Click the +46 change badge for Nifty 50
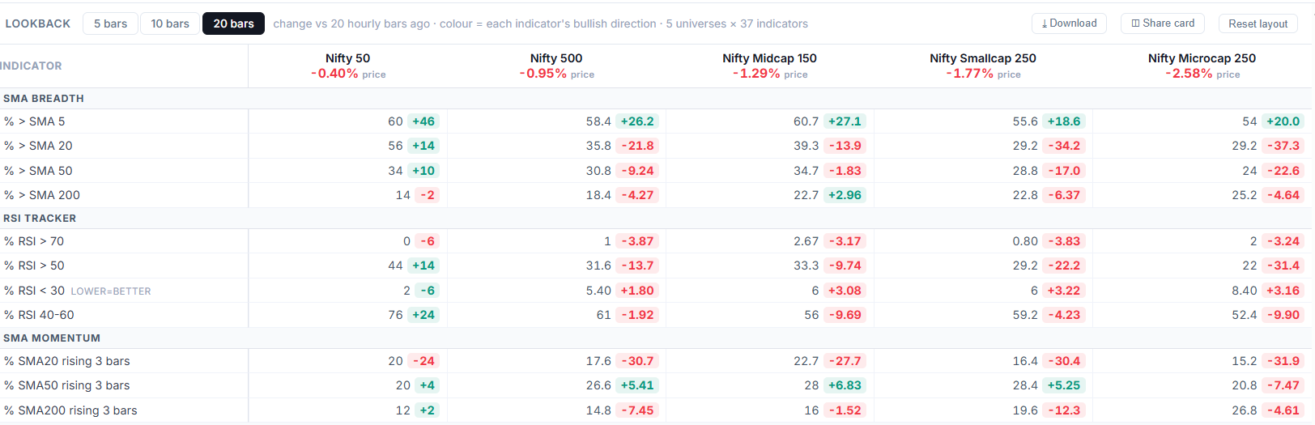 [x=423, y=121]
